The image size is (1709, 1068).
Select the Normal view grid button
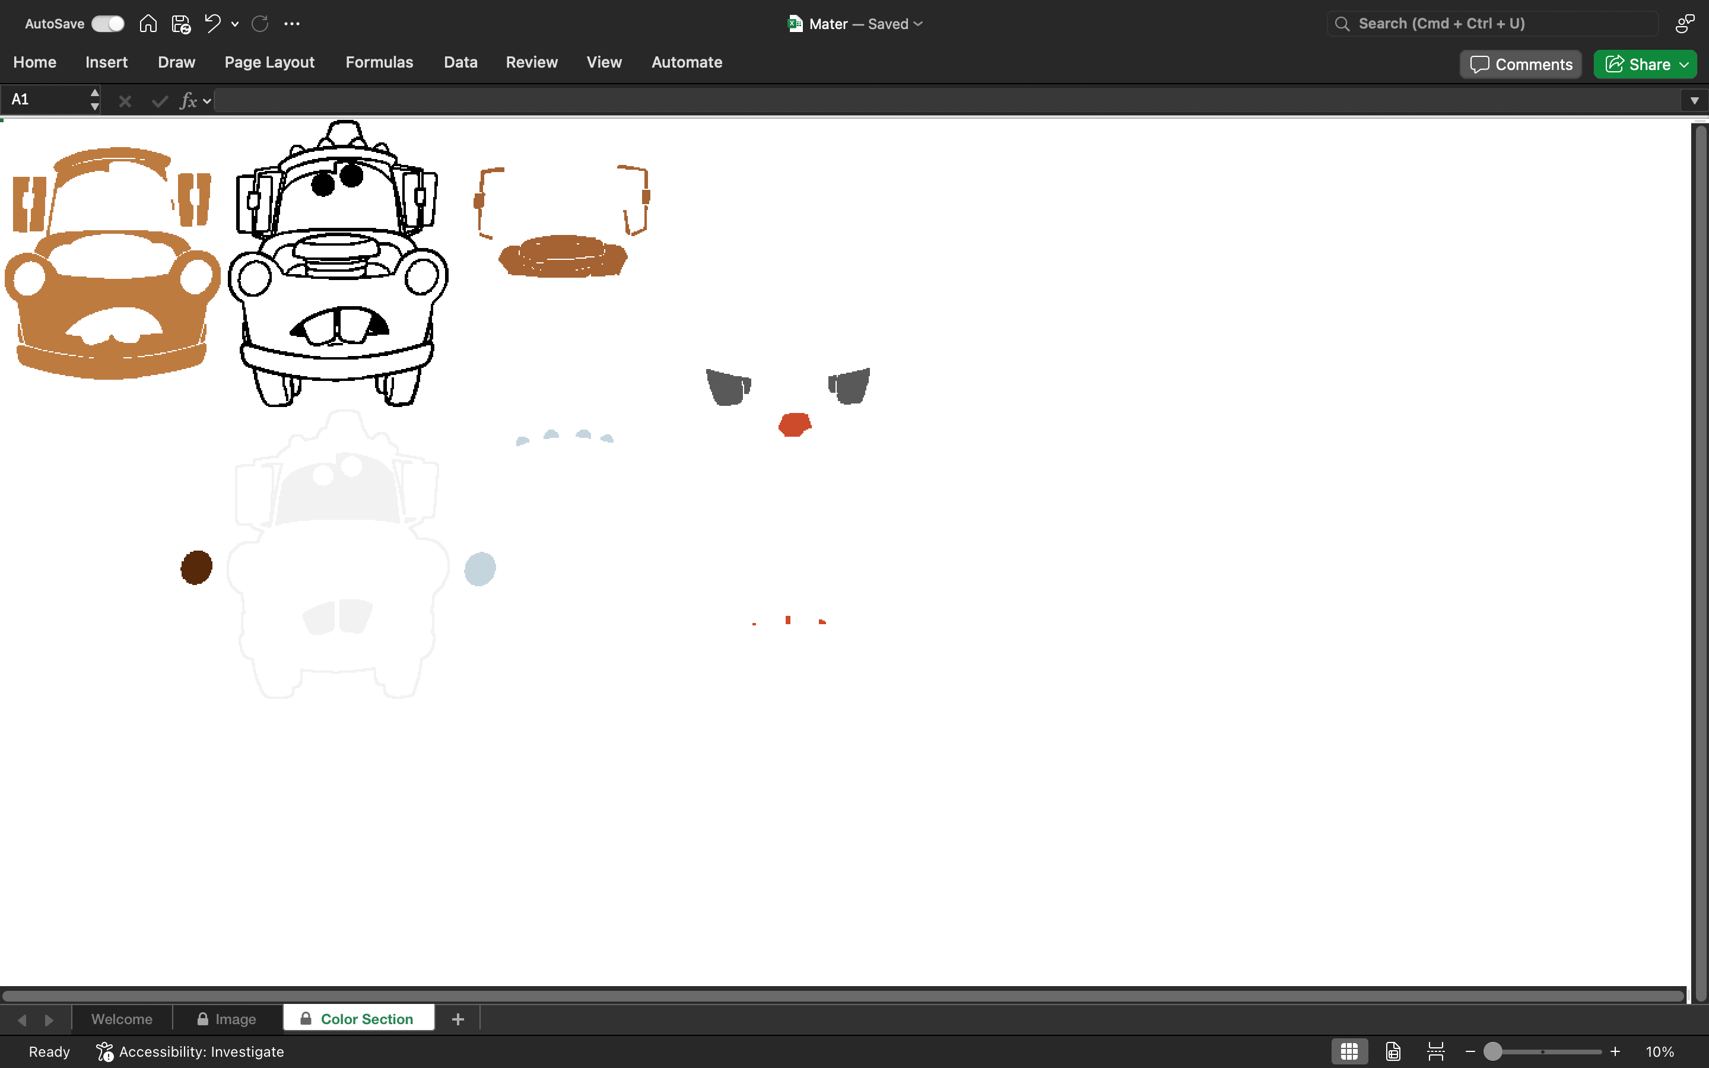1349,1051
